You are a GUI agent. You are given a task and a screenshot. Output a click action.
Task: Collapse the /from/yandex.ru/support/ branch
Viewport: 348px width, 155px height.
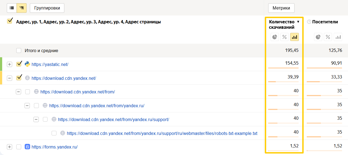pos(36,119)
